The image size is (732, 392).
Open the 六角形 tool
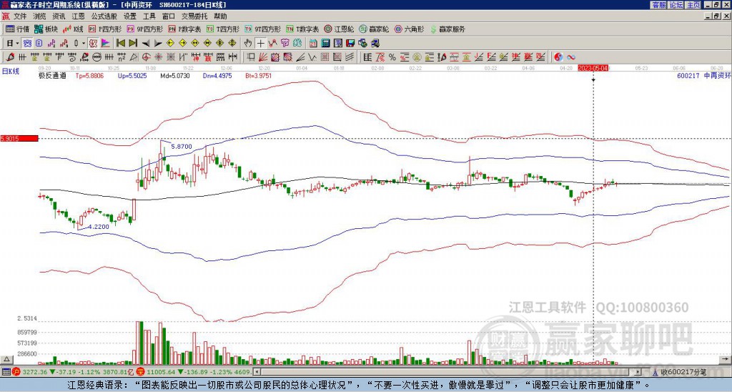pos(409,29)
